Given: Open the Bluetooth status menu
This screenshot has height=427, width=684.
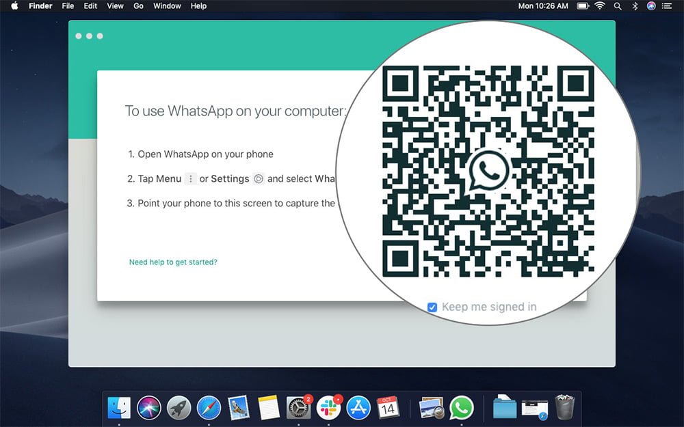Looking at the screenshot, I should pos(635,6).
